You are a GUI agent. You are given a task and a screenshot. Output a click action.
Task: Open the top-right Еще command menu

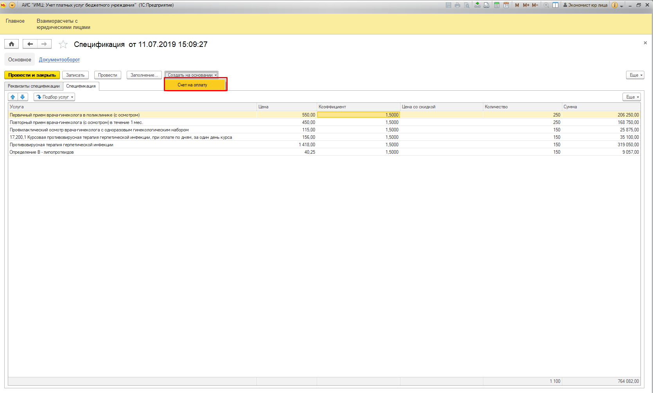(x=635, y=75)
